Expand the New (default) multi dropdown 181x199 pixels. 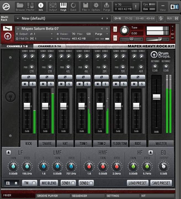click(x=17, y=19)
